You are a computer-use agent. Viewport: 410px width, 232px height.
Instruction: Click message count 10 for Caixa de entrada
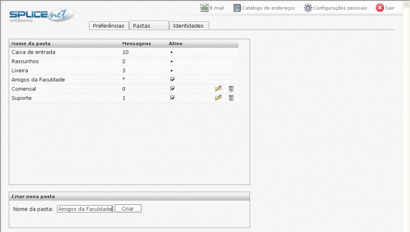tap(126, 52)
